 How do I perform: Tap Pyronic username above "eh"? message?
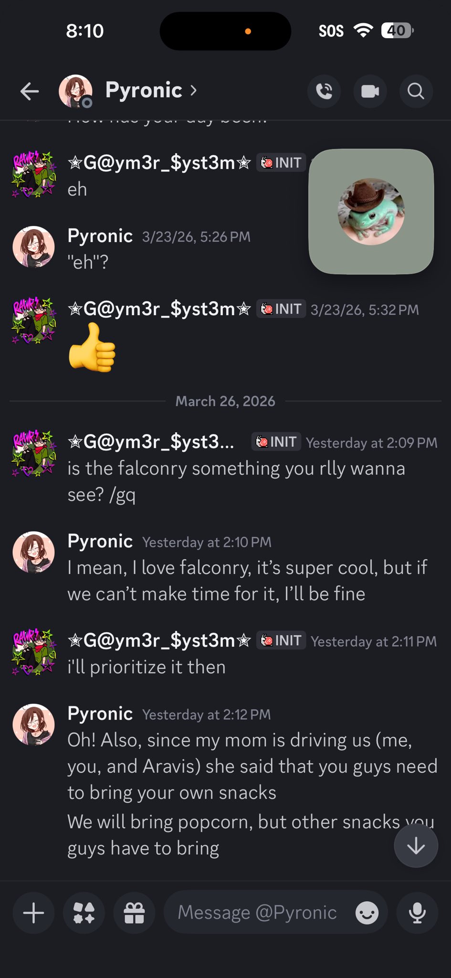[100, 236]
